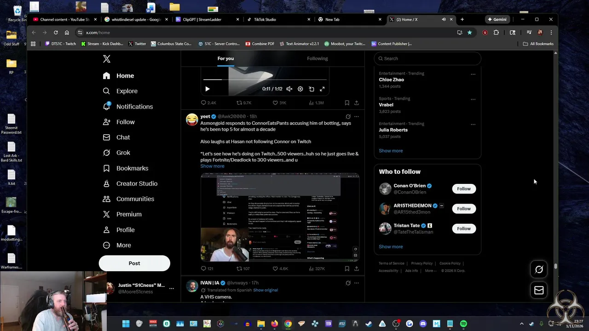The width and height of the screenshot is (589, 331).
Task: Reload the page in Chrome
Action: 56,33
